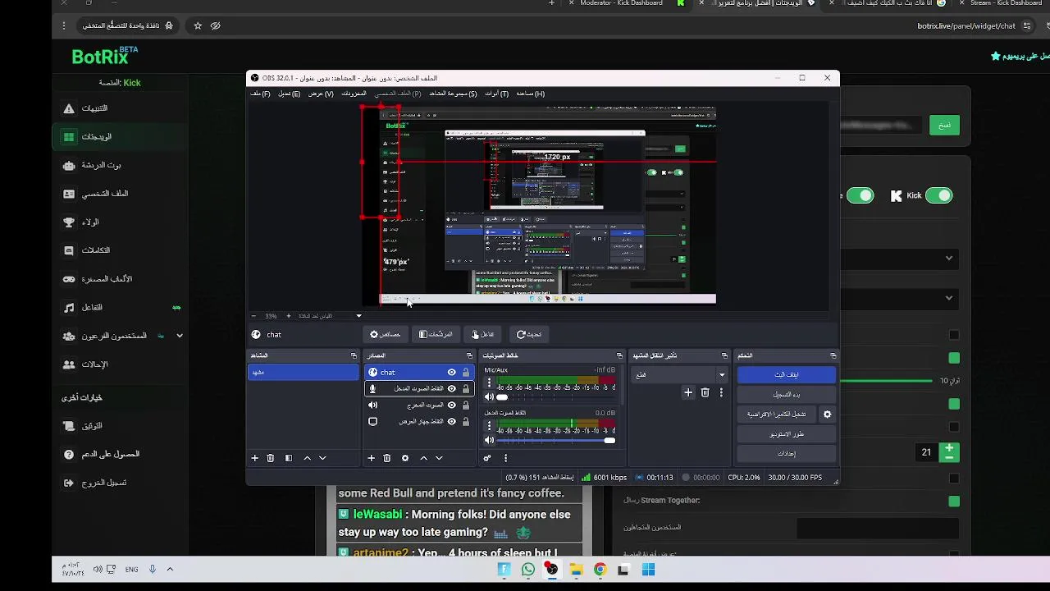Open WhatsApp from the Windows taskbar

click(527, 570)
